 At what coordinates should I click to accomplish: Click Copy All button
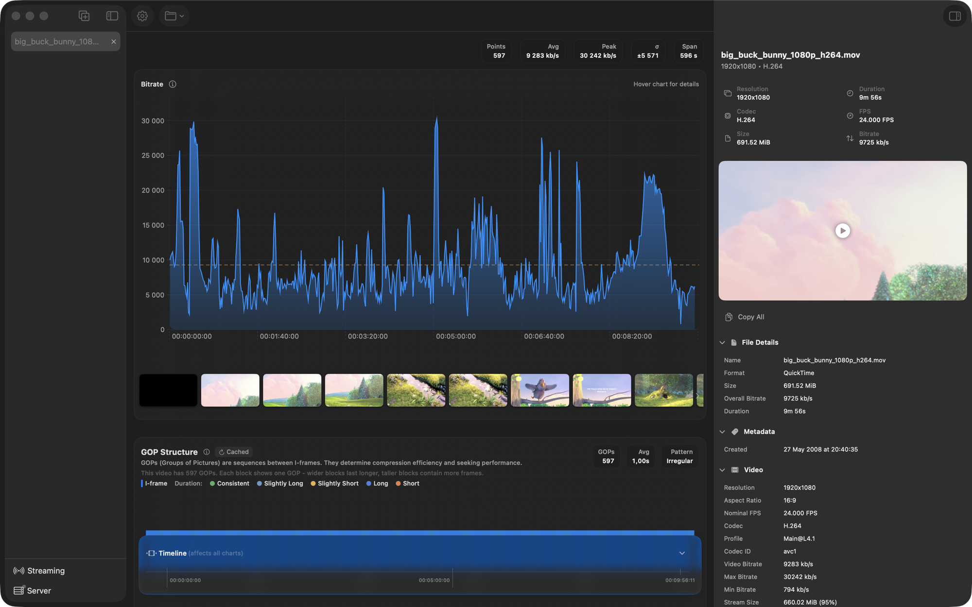[745, 317]
